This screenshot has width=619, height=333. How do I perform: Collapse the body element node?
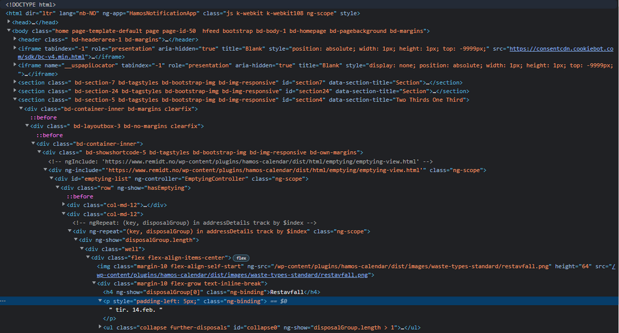tap(9, 31)
